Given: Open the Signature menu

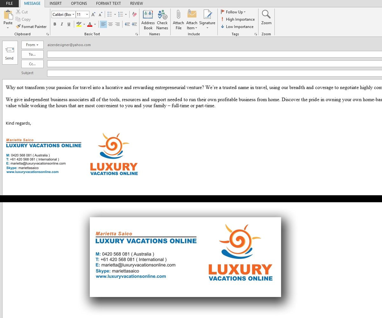Looking at the screenshot, I should [x=207, y=20].
